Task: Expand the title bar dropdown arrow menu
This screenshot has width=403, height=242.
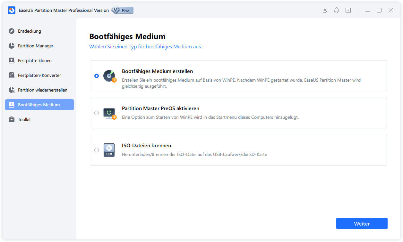Action: [x=348, y=10]
